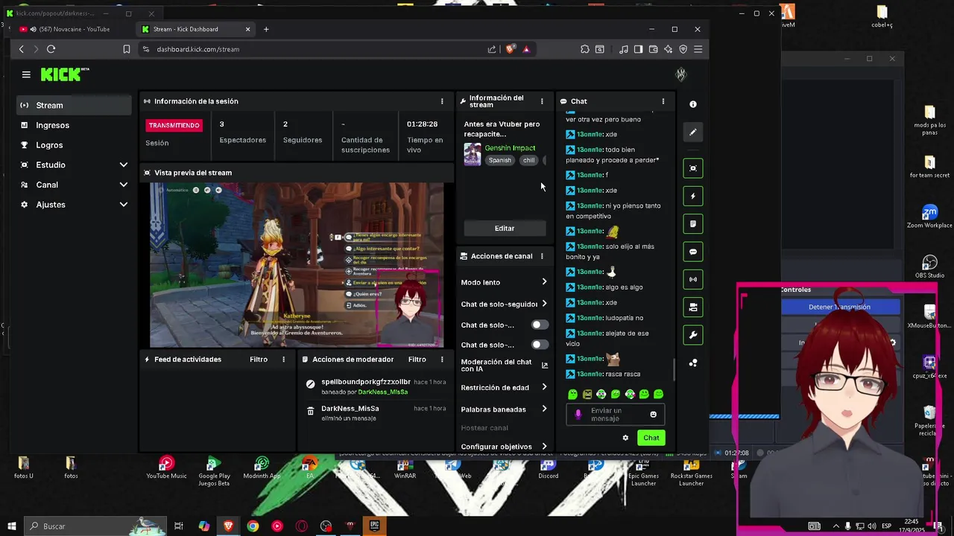Click the Editar stream info button
Screen dimensions: 954x536
[x=505, y=229]
